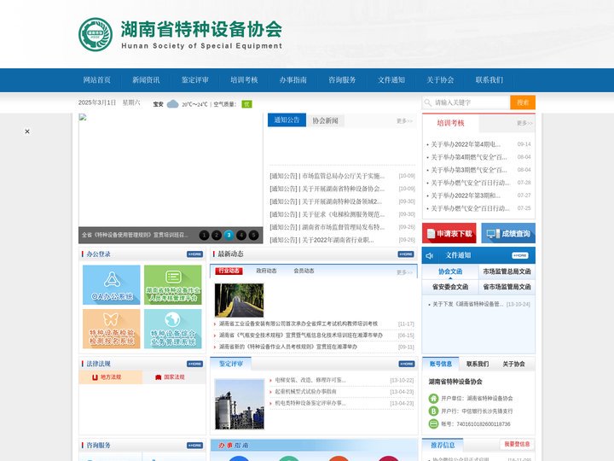Select slideshow page 5 indicator
This screenshot has width=614, height=461.
pos(254,235)
